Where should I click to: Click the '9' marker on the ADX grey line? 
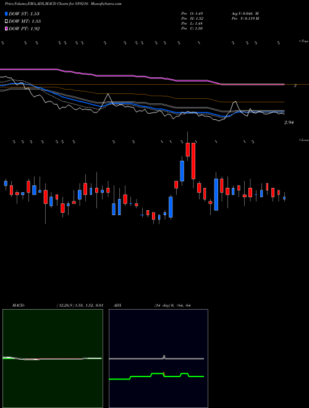164,357
